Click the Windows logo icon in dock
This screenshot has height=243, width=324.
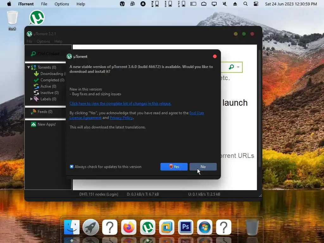[205, 227]
